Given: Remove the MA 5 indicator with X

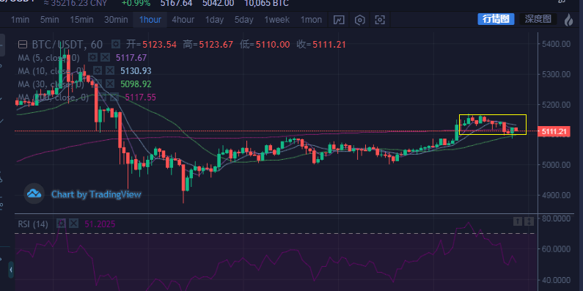Looking at the screenshot, I should 105,58.
